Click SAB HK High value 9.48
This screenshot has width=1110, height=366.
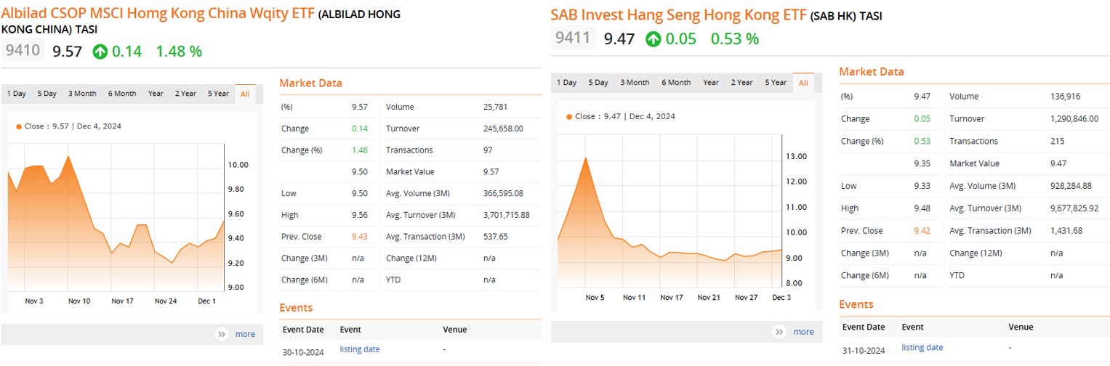pyautogui.click(x=922, y=208)
